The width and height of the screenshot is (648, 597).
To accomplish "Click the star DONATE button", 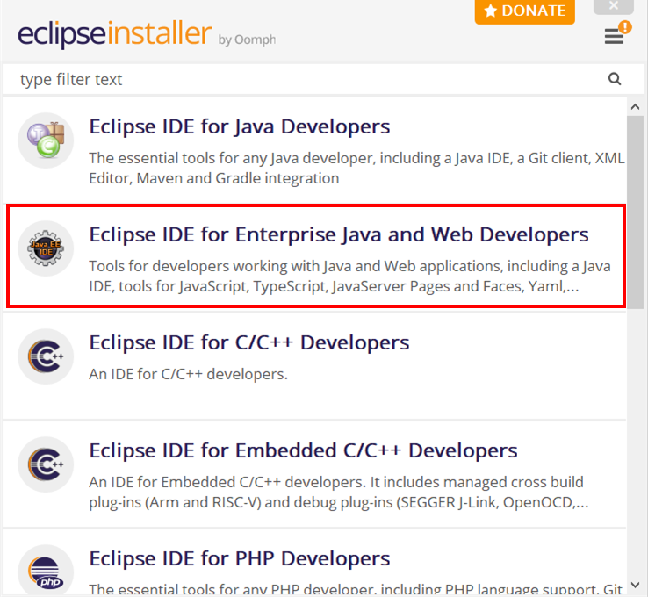I will click(x=525, y=11).
